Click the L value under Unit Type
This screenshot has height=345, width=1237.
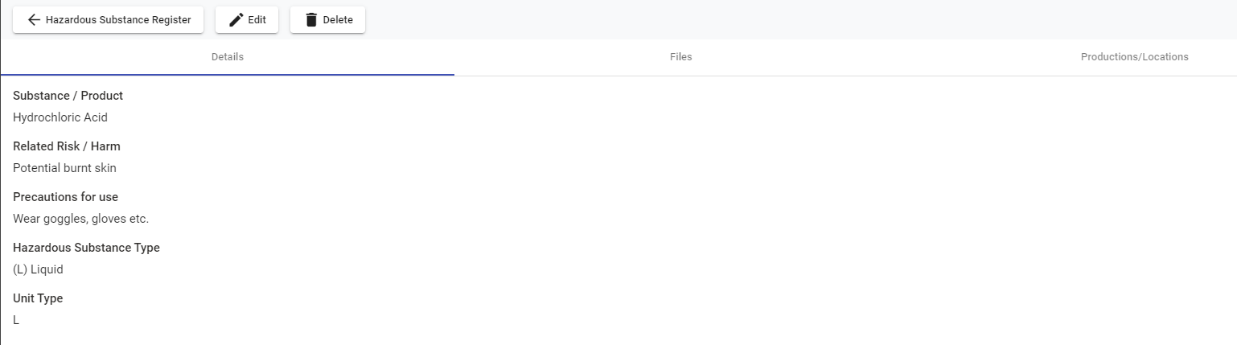coord(16,320)
